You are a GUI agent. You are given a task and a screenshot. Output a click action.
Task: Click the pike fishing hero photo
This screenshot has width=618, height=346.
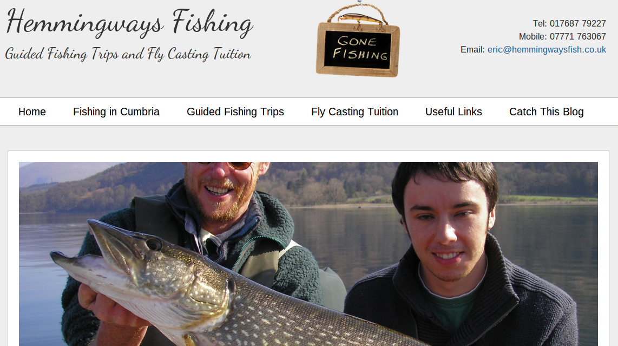coord(308,254)
